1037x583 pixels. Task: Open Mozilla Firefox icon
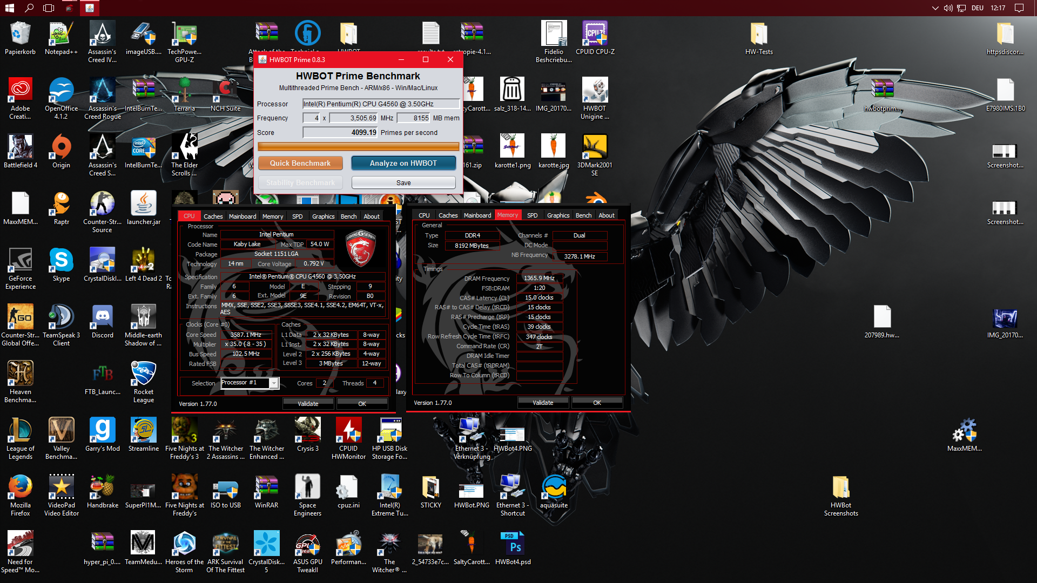[20, 496]
